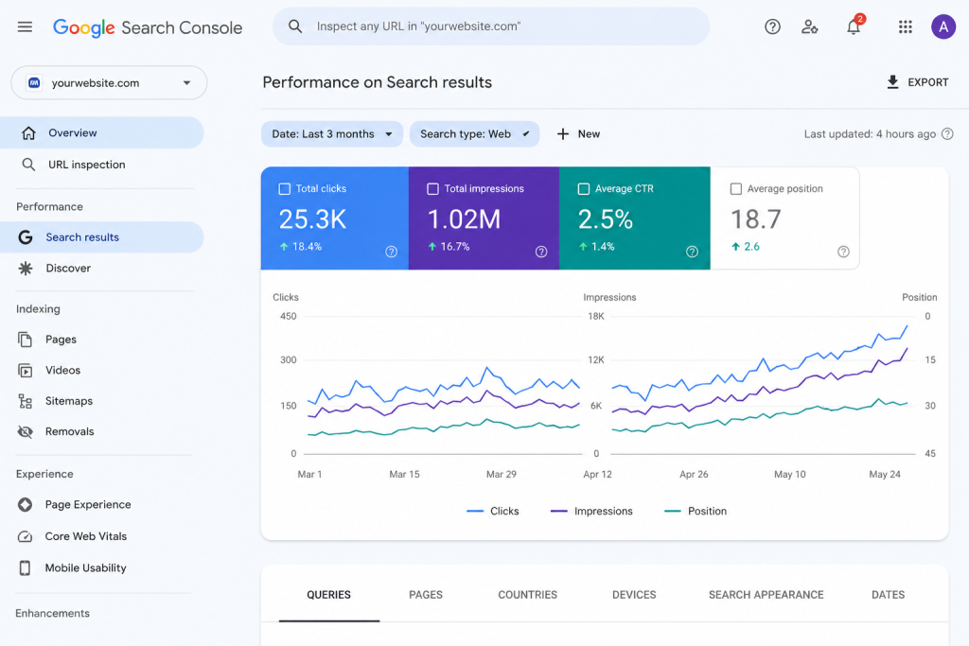
Task: Click the URL inspection magnifier icon
Action: (28, 165)
